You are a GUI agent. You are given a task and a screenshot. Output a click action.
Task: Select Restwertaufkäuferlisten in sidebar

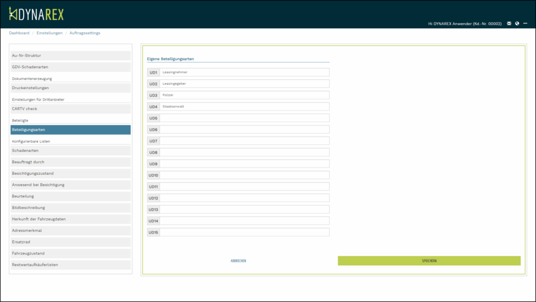point(71,265)
